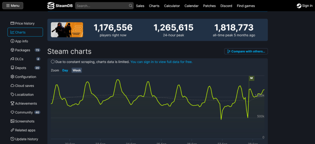Click the App info circle icon
Viewport: 315px width, 144px height.
click(12, 41)
